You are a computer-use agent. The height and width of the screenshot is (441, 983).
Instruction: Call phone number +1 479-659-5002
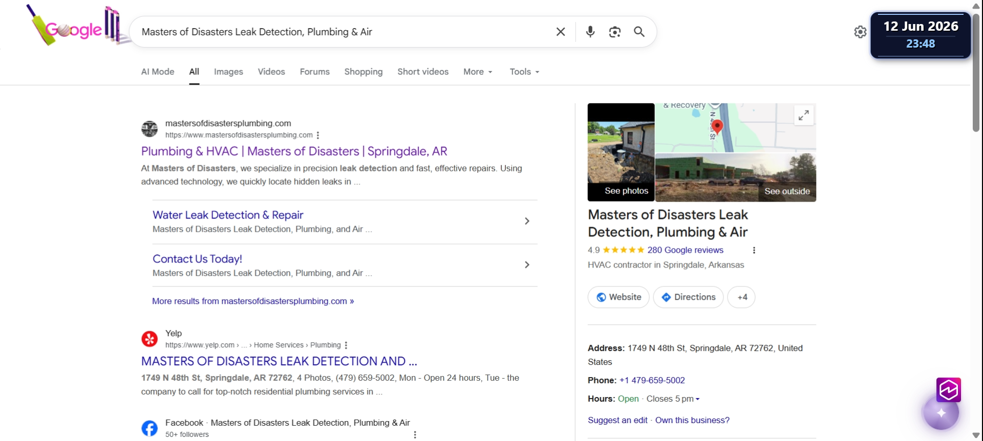point(652,380)
